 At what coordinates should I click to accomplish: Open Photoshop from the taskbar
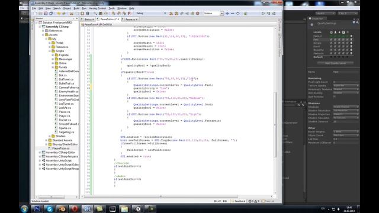click(37, 209)
